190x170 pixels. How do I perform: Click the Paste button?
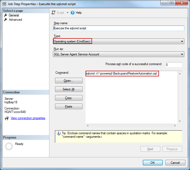[x=69, y=107]
